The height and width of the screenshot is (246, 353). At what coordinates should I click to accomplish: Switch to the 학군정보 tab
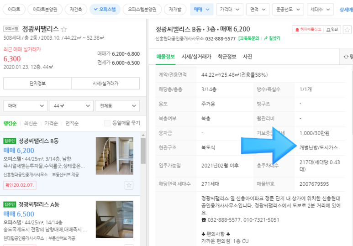pos(227,57)
